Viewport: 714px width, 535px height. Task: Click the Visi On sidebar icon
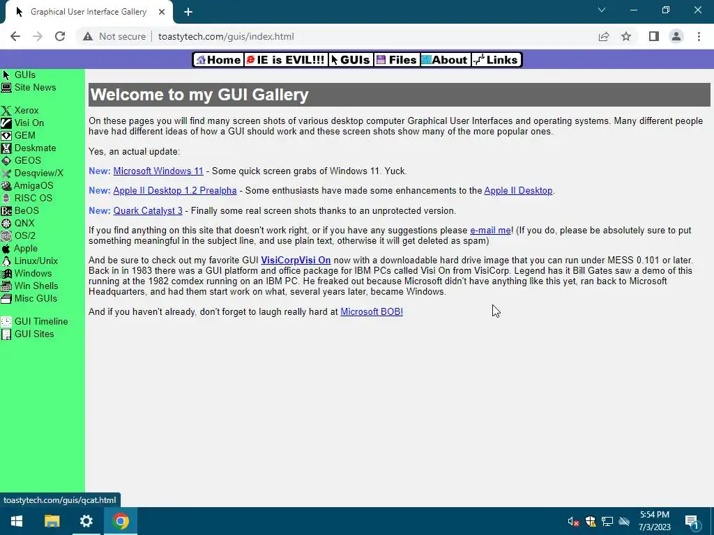(6, 123)
